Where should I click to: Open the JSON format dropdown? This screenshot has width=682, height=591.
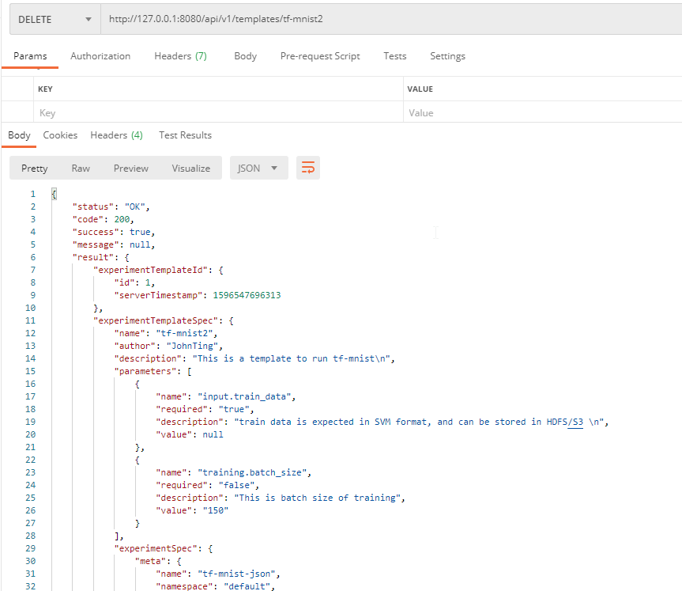click(258, 168)
